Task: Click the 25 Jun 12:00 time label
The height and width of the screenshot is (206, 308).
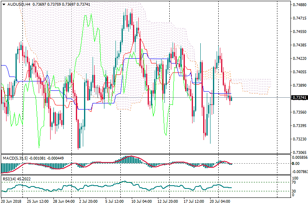Action: pos(38,201)
